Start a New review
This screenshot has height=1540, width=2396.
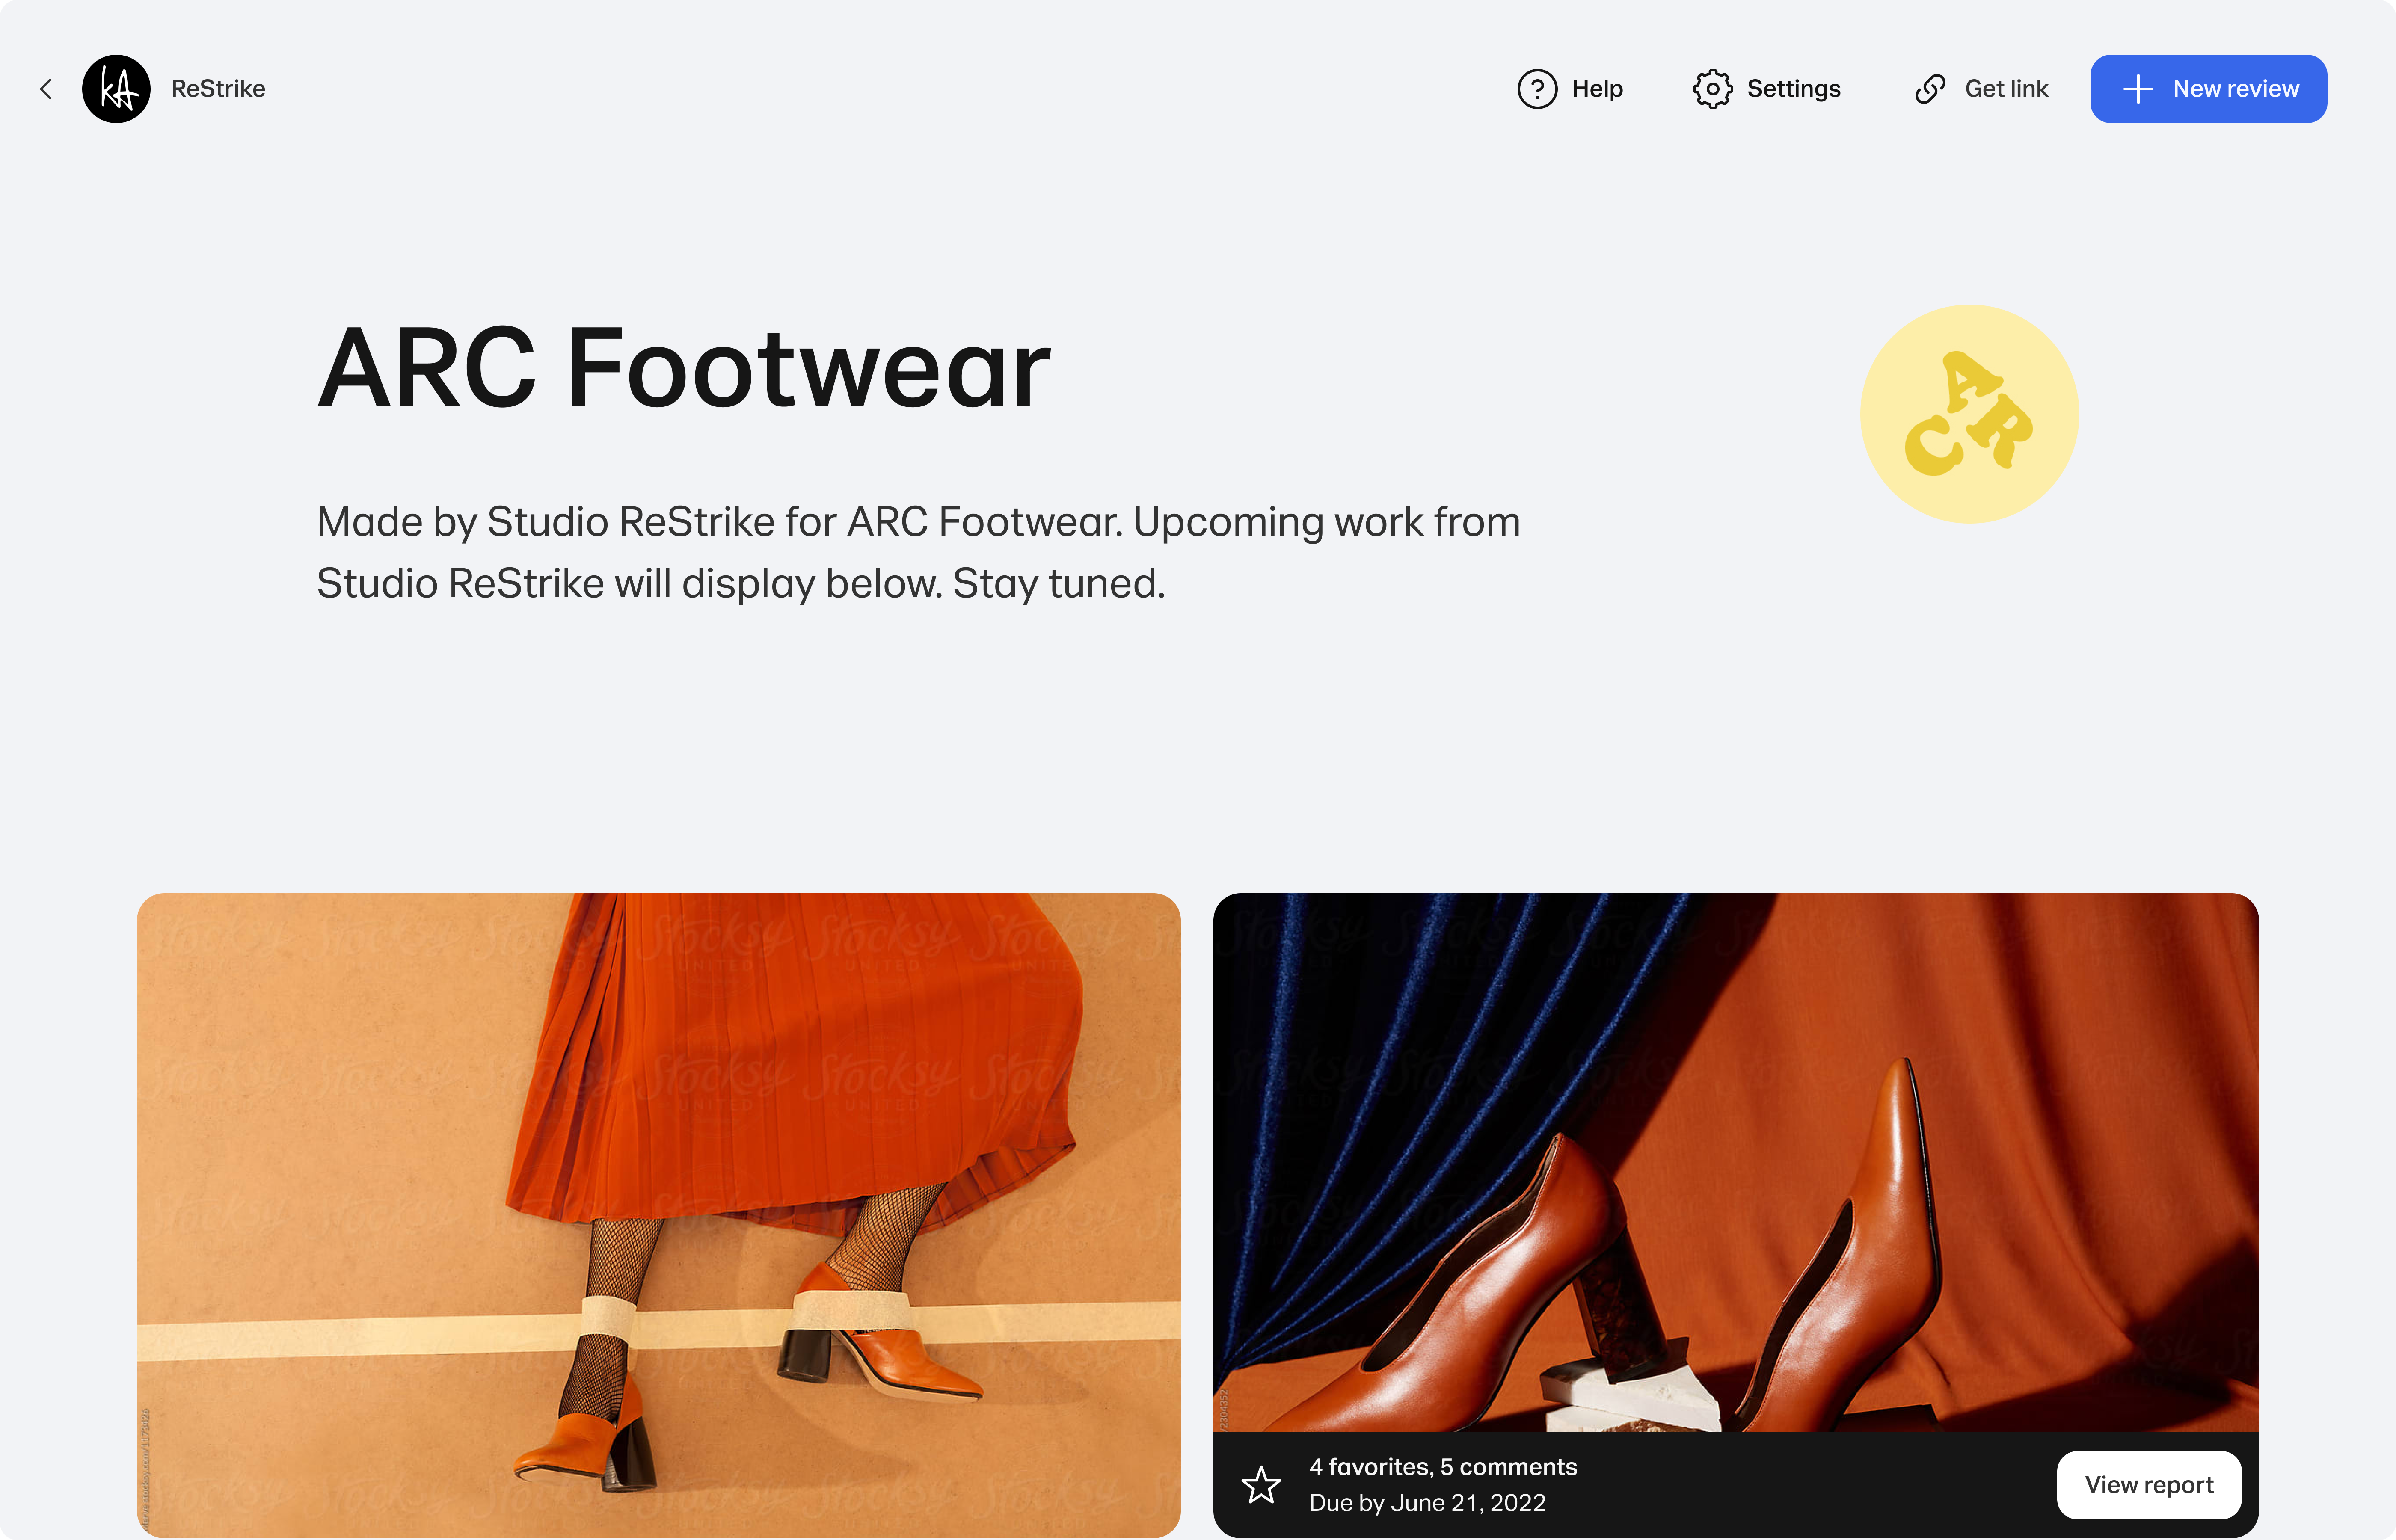[2208, 89]
